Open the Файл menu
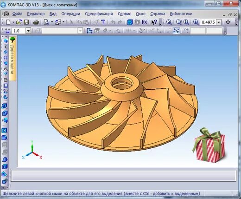The height and width of the screenshot is (199, 241). [17, 14]
